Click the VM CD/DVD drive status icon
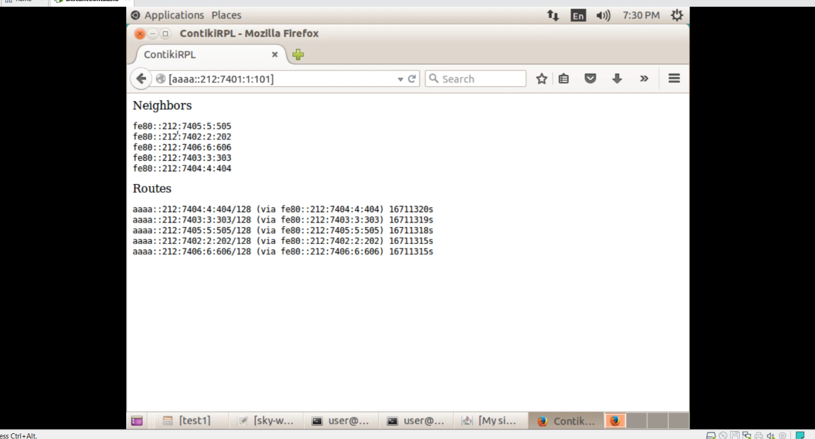815x439 pixels. (723, 436)
